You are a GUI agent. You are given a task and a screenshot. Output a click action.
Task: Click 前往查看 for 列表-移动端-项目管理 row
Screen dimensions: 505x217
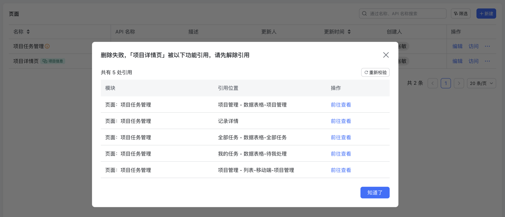(x=341, y=170)
